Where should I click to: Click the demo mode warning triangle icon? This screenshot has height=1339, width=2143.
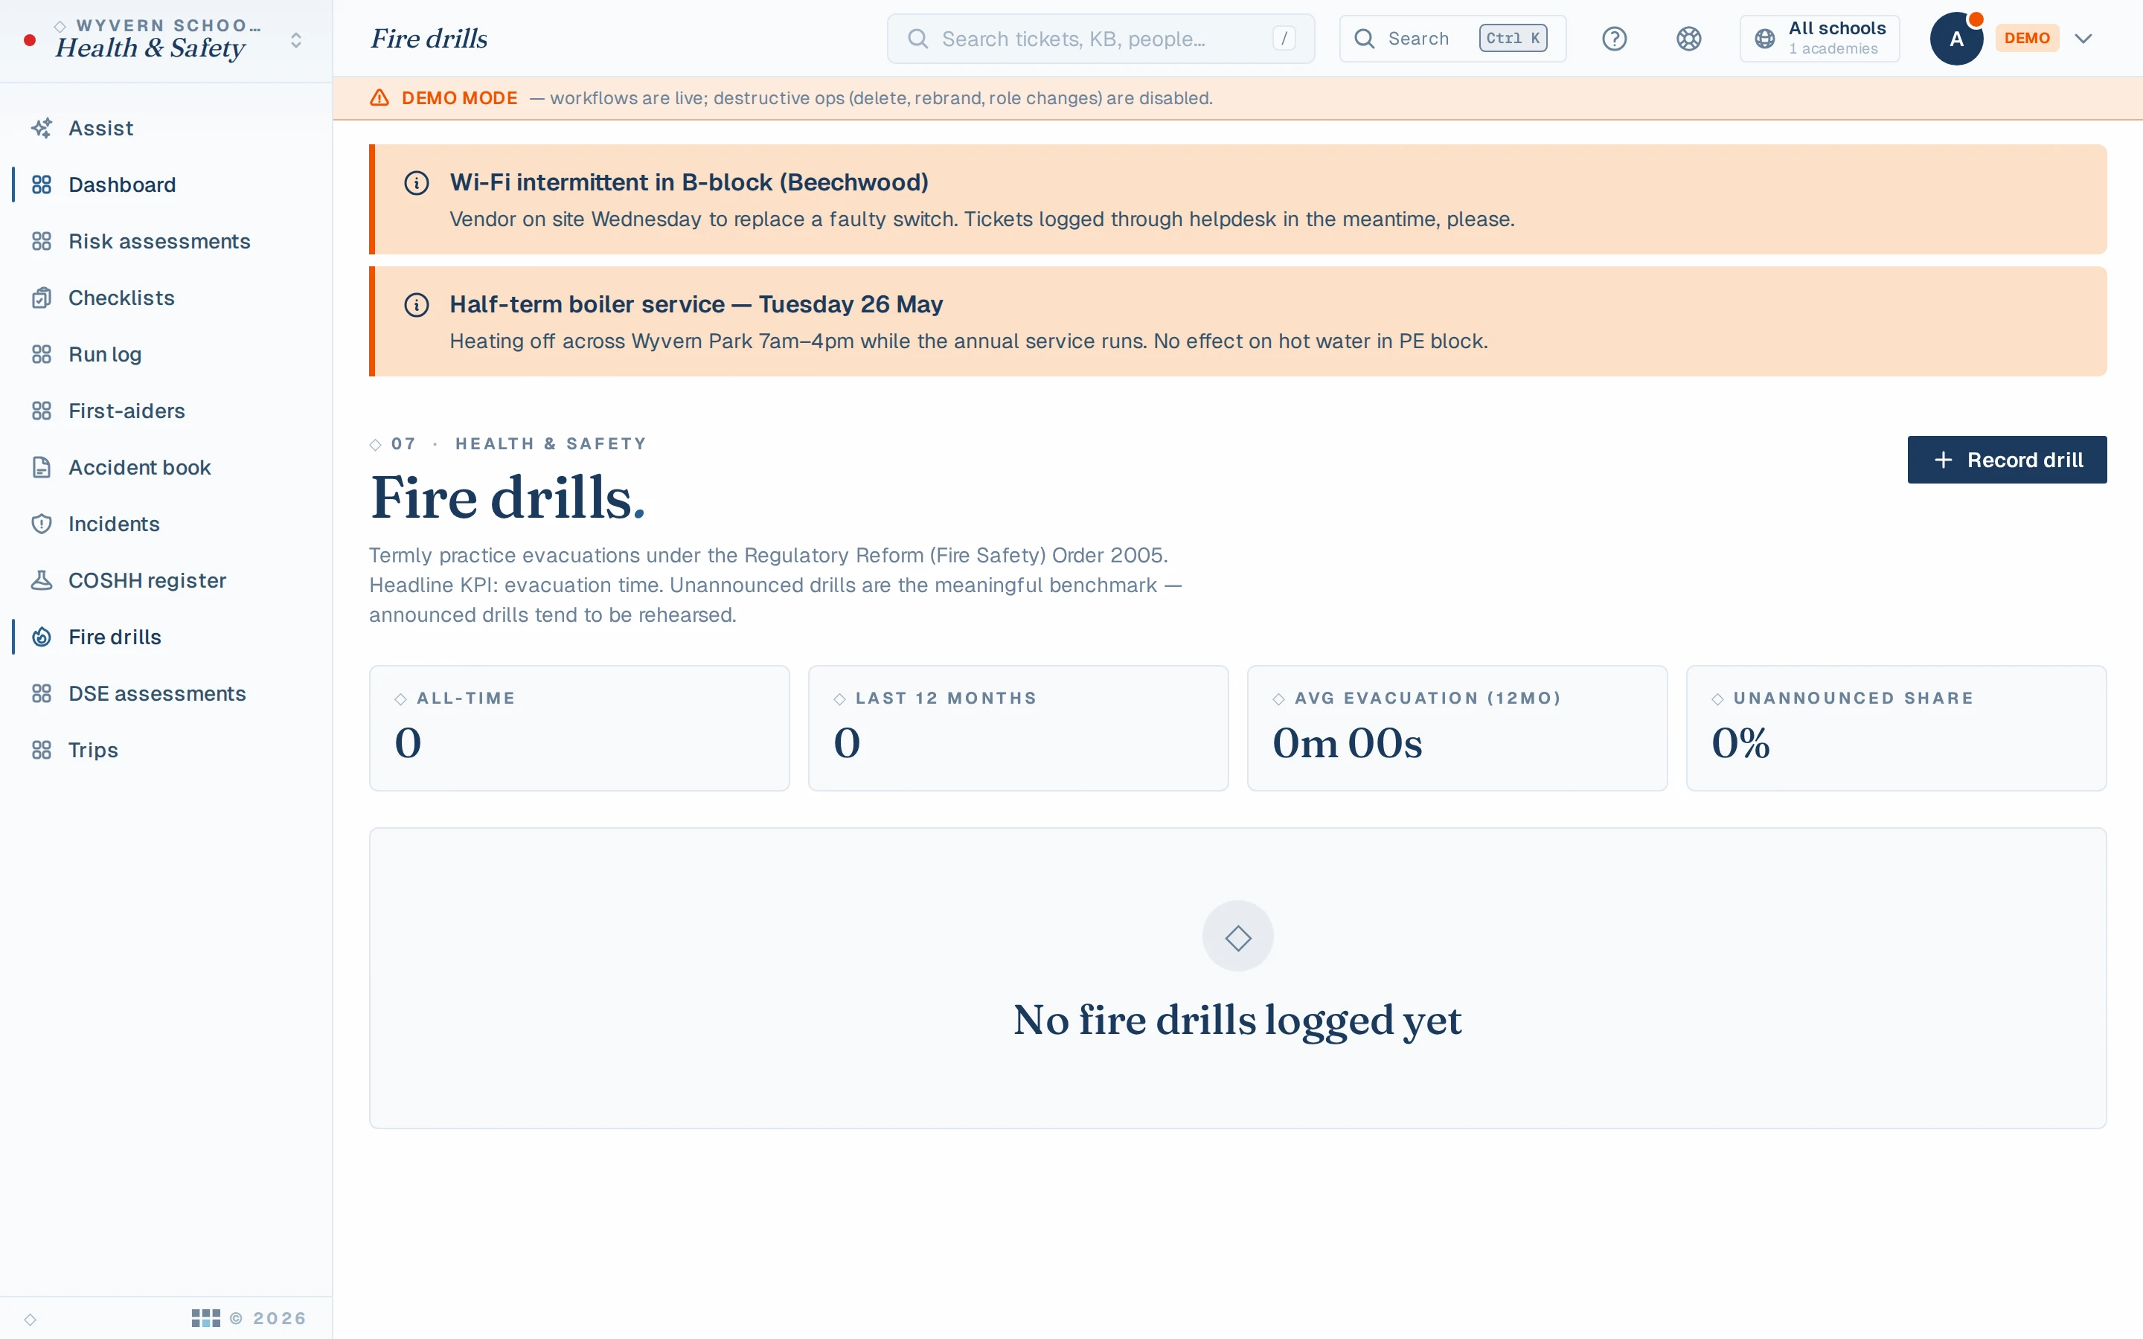click(380, 98)
